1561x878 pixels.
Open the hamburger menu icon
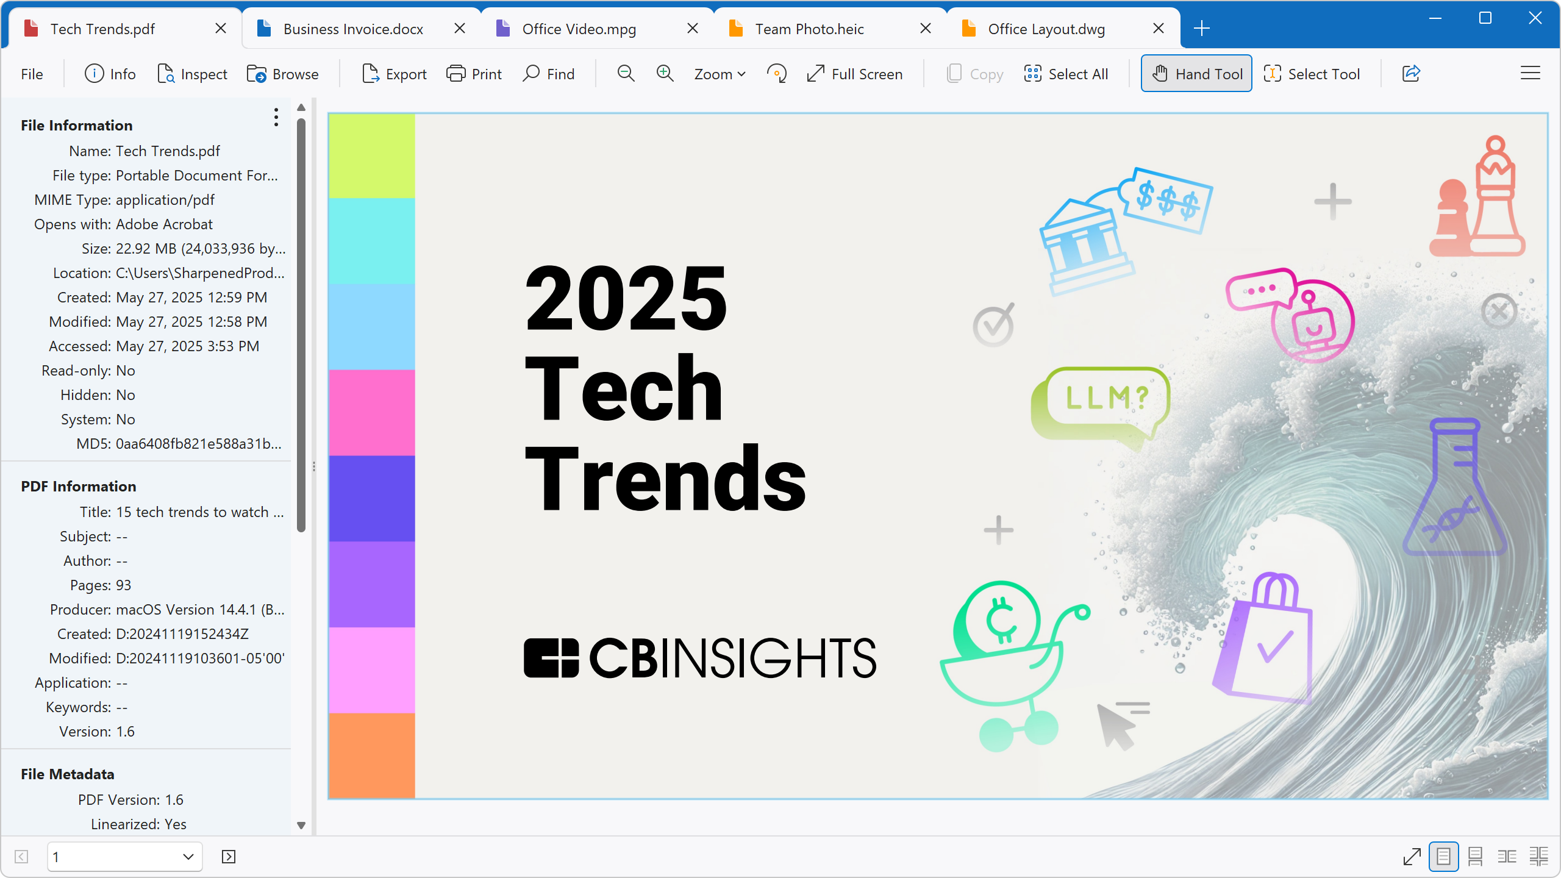click(x=1530, y=74)
